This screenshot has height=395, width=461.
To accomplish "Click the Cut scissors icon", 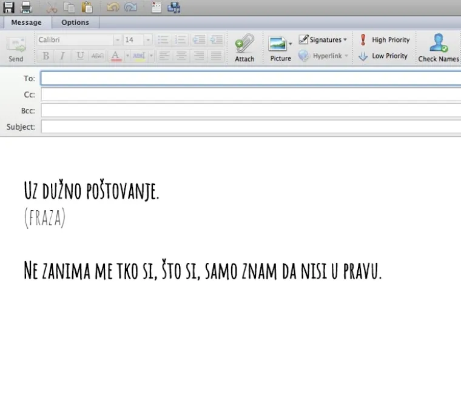I will pyautogui.click(x=52, y=7).
